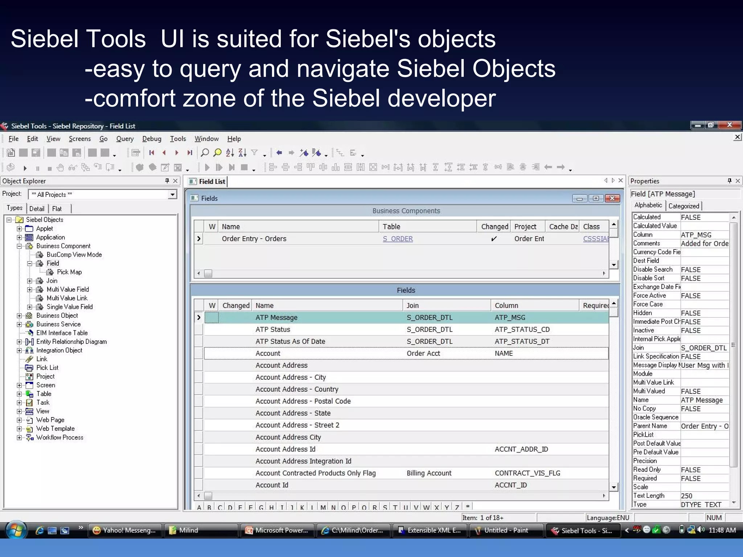Expand the Join tree node
This screenshot has width=743, height=557.
coord(30,281)
